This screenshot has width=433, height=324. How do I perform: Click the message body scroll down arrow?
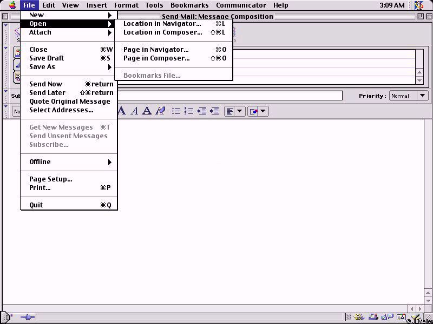pos(428,300)
